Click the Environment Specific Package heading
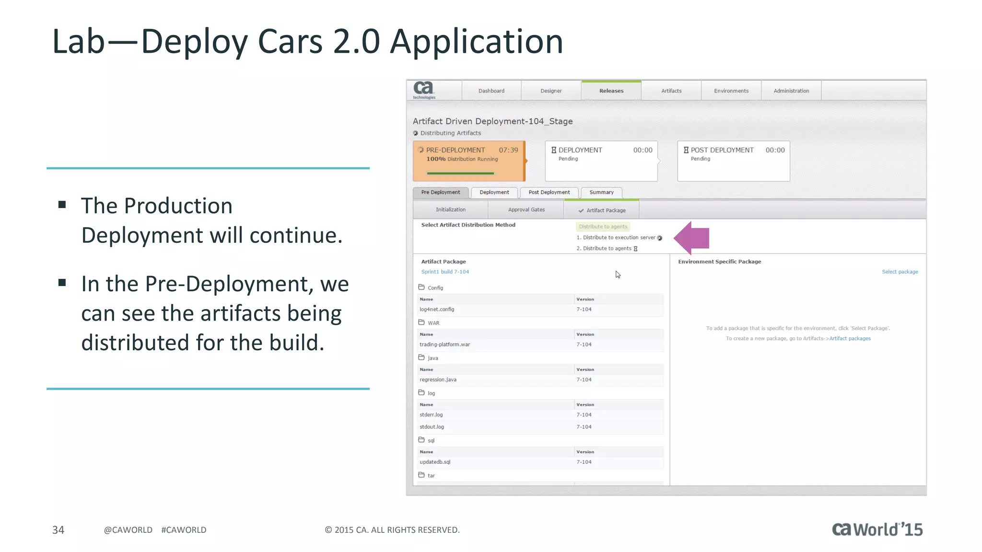Viewport: 982px width, 552px height. coord(719,262)
